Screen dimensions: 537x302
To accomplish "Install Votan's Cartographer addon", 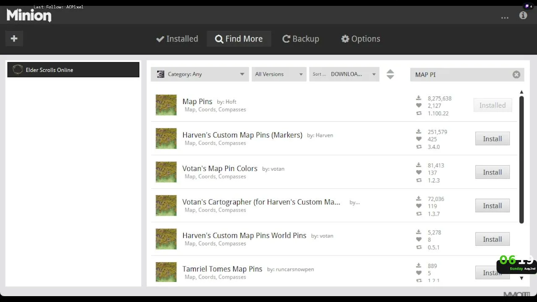I will (493, 206).
